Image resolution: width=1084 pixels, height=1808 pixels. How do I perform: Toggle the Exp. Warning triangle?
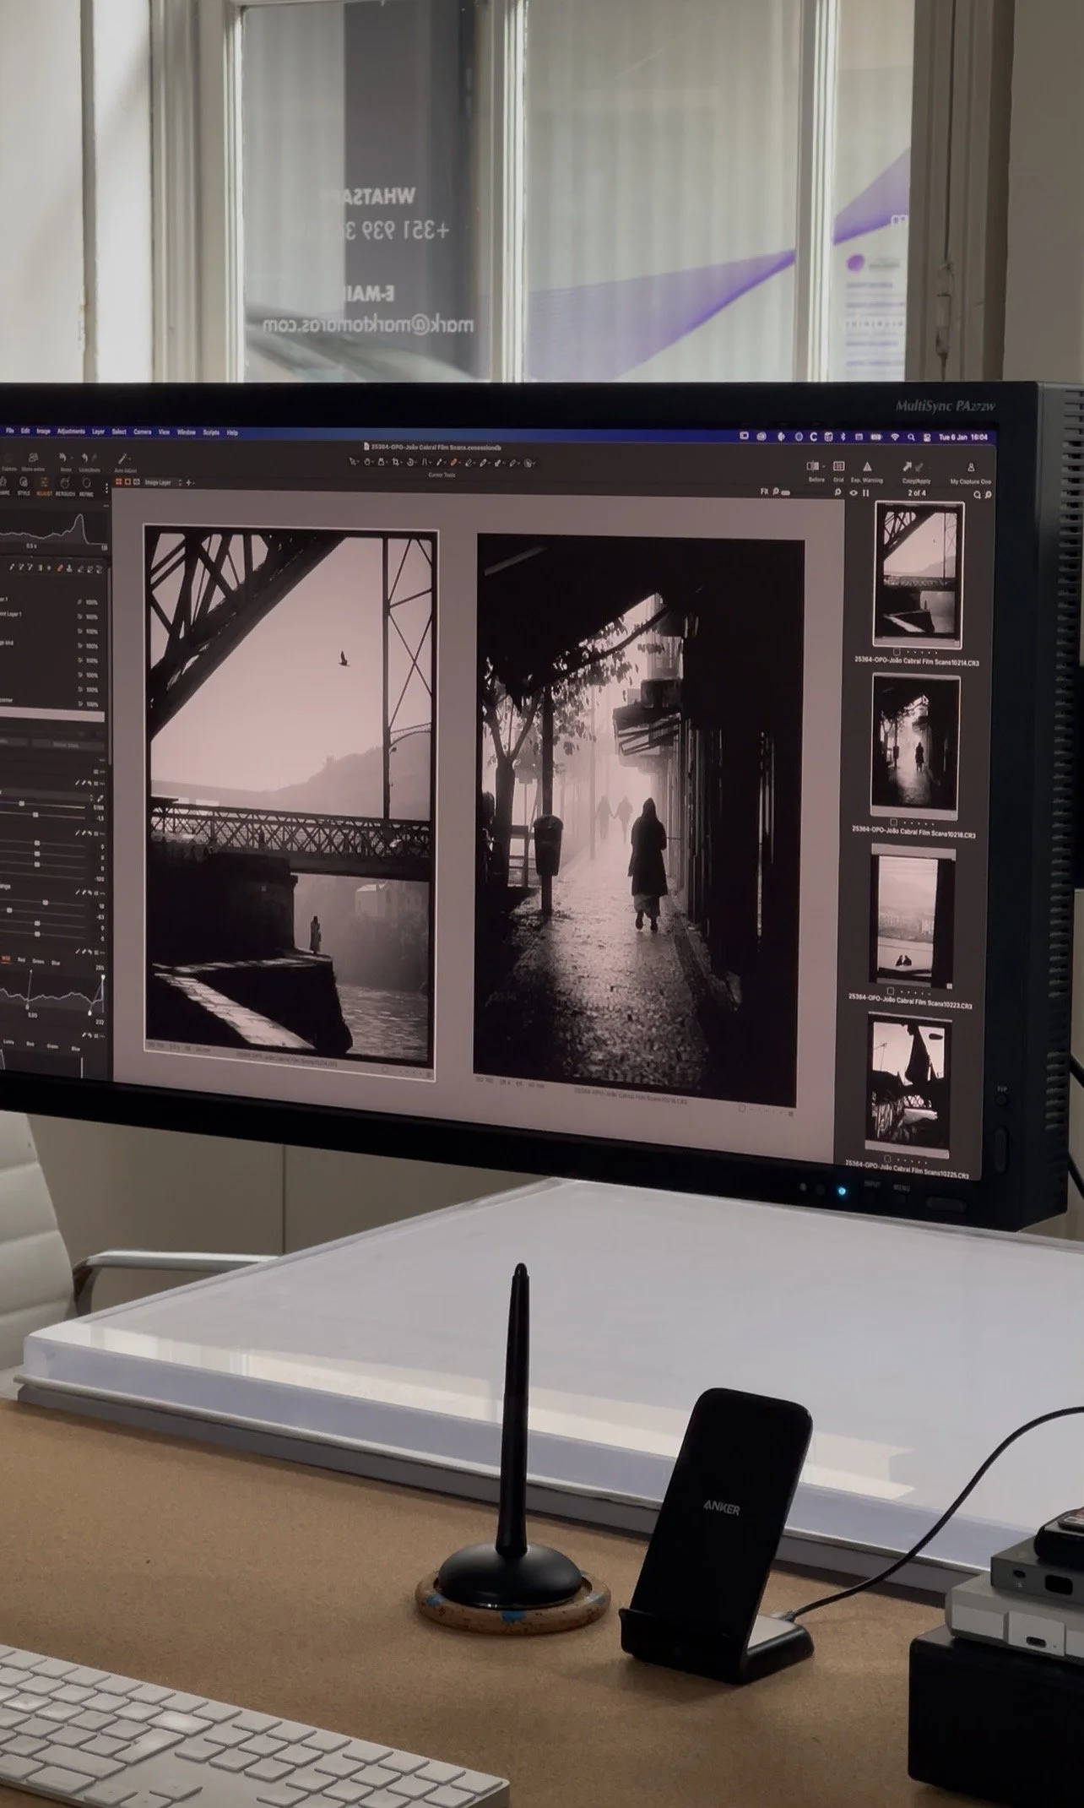(x=867, y=466)
